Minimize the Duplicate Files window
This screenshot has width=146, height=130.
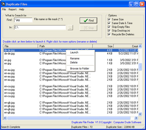coord(131,4)
